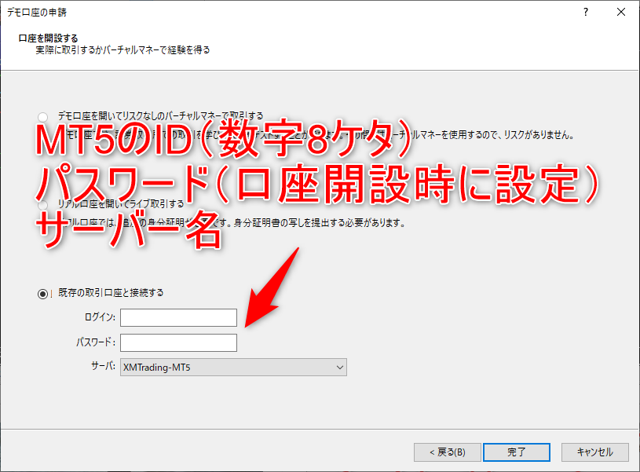Click the 完了 finish button

(517, 452)
